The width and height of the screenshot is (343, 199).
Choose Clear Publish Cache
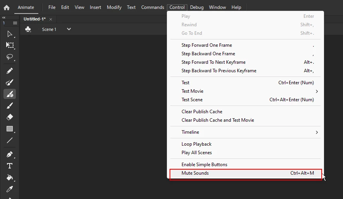click(x=245, y=111)
